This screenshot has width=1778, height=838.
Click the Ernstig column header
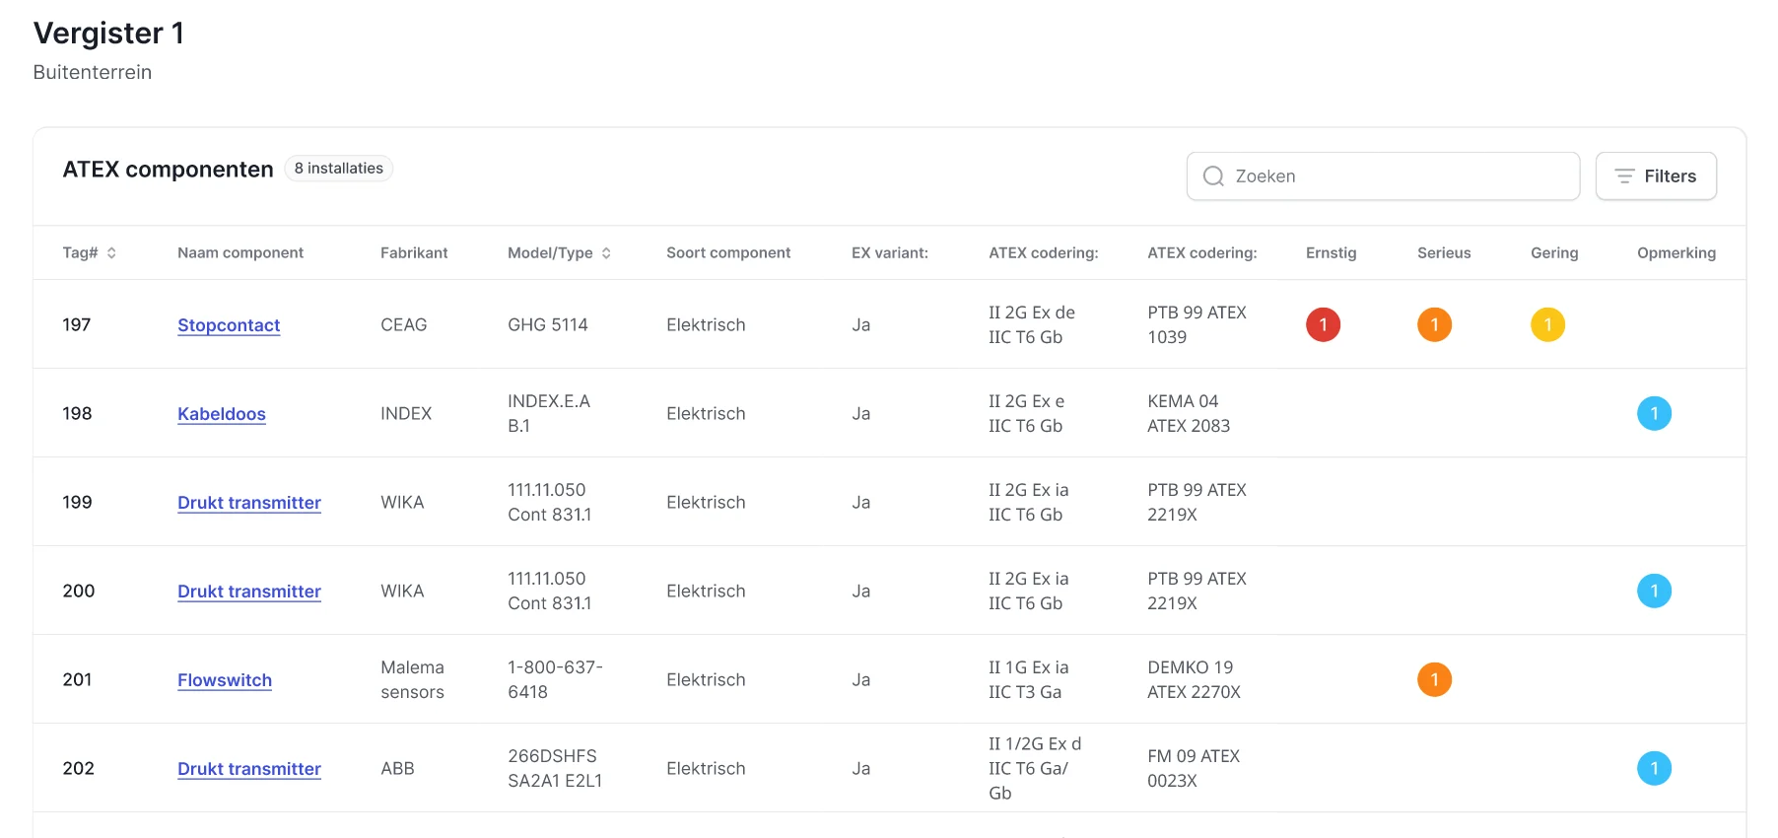click(1331, 253)
